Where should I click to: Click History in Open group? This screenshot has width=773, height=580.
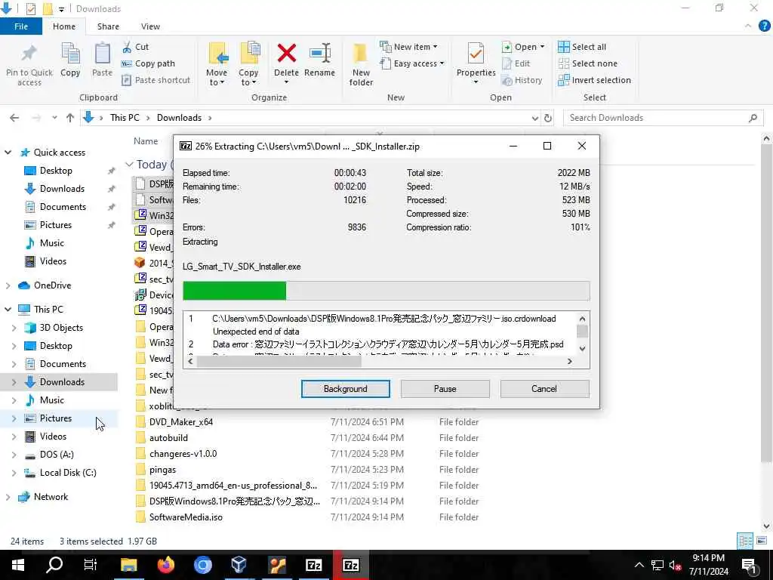(x=522, y=80)
